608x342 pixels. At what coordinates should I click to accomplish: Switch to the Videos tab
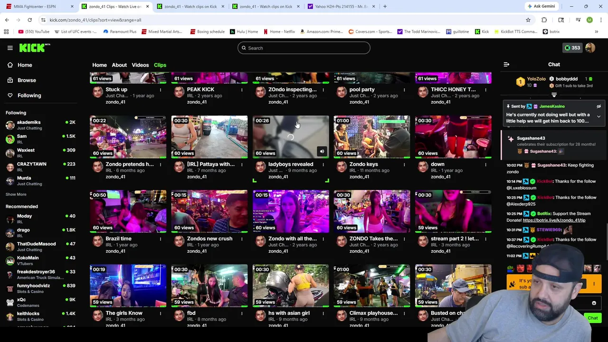coord(140,65)
